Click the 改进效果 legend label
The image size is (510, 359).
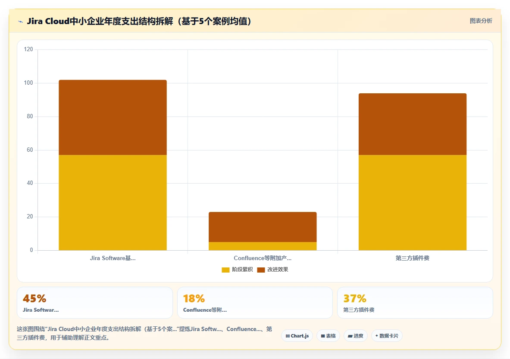coord(278,270)
